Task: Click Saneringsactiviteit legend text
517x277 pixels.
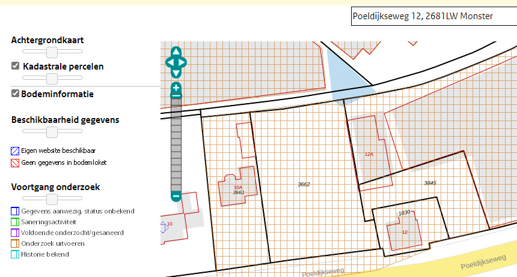Action: click(49, 222)
